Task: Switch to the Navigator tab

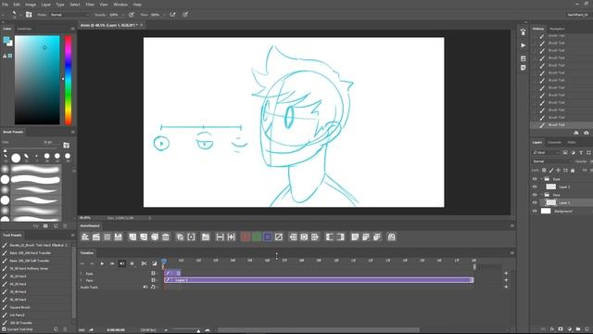Action: tap(557, 29)
